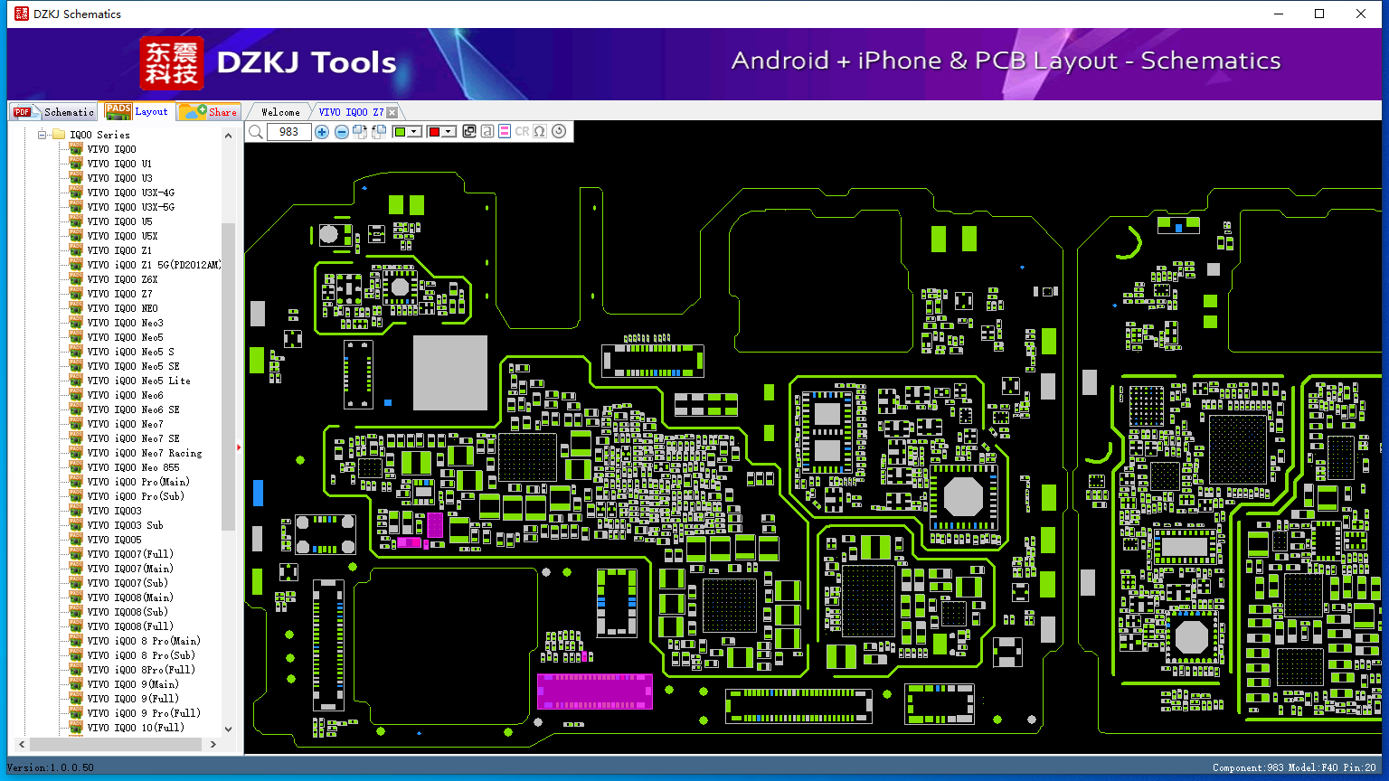
Task: Click the magenta highlighted connector on the PCB
Action: 594,692
